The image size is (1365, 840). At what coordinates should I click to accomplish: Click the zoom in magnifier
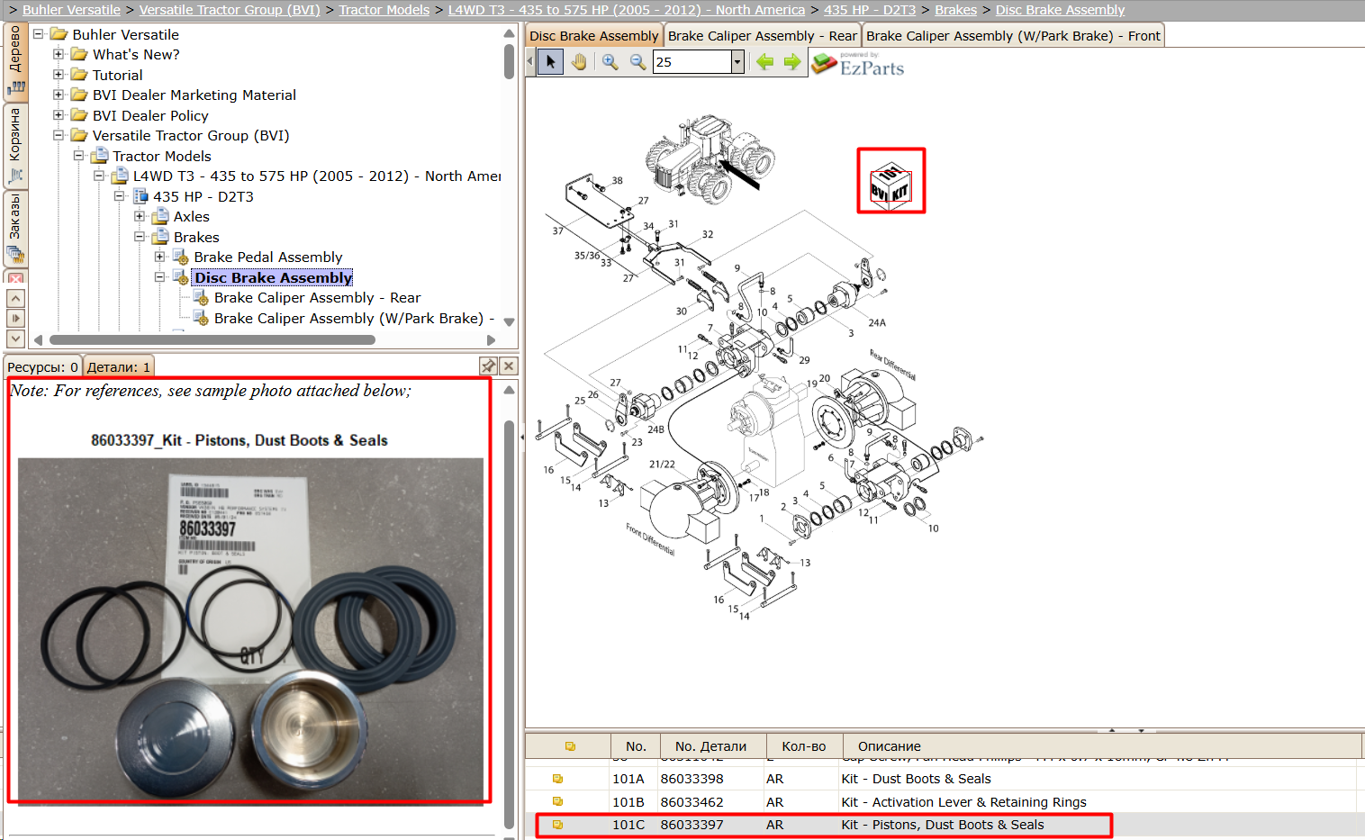coord(610,62)
